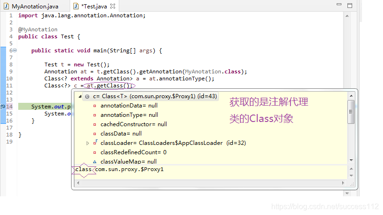Image resolution: width=383 pixels, height=215 pixels.
Task: Select the classValueMap= null field
Action: point(129,162)
